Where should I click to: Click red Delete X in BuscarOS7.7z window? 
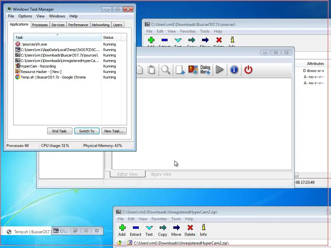(x=219, y=40)
